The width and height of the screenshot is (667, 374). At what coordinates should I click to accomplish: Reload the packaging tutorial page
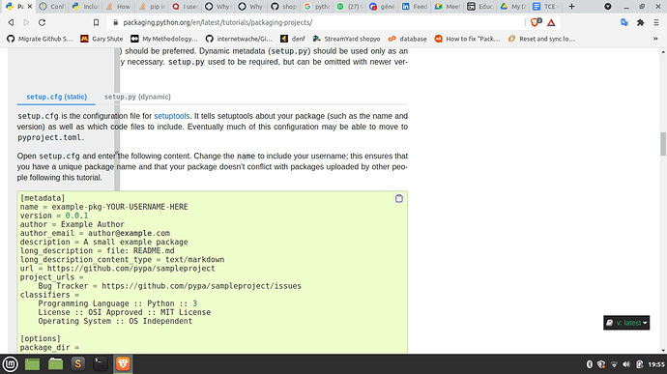pyautogui.click(x=42, y=22)
